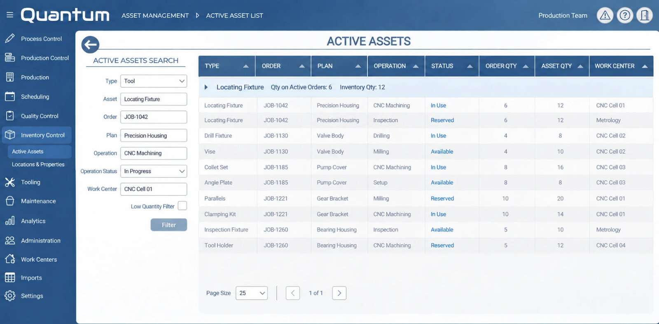
Task: Select Work Centers in sidebar
Action: coord(39,259)
